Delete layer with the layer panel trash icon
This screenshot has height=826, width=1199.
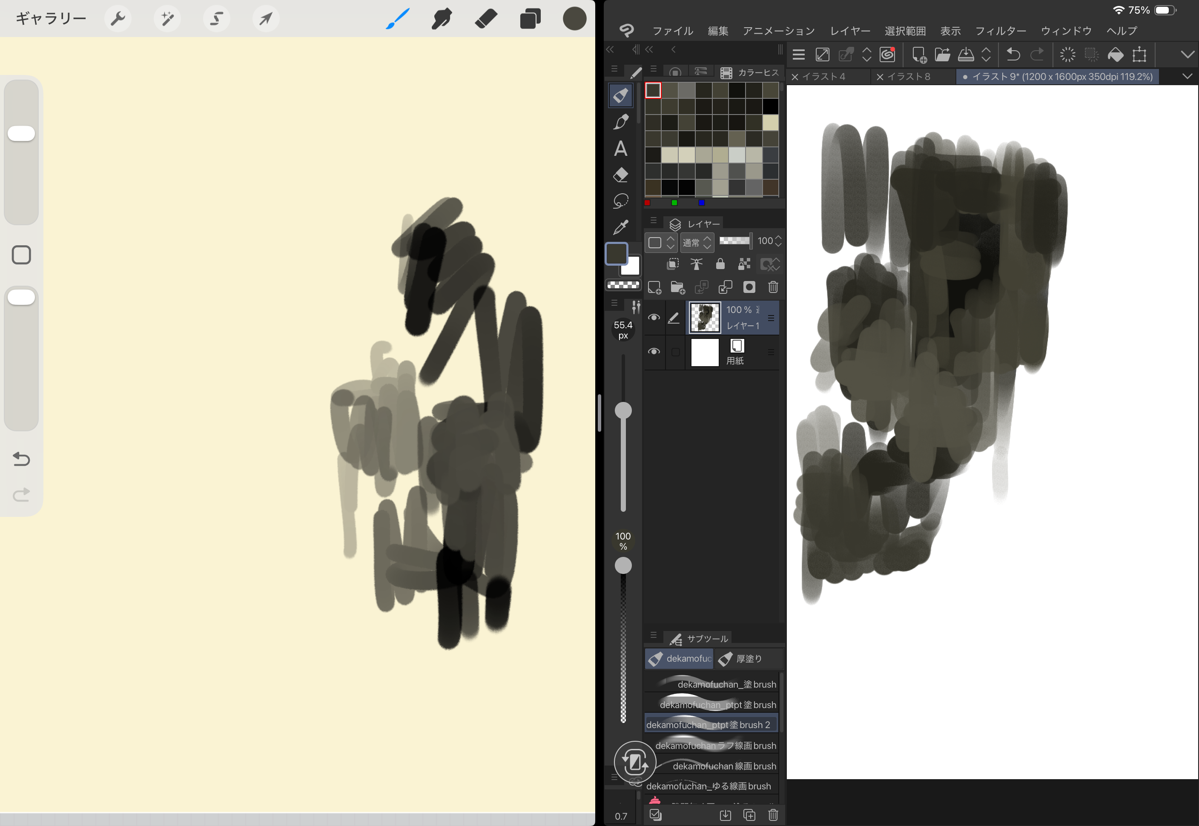773,287
